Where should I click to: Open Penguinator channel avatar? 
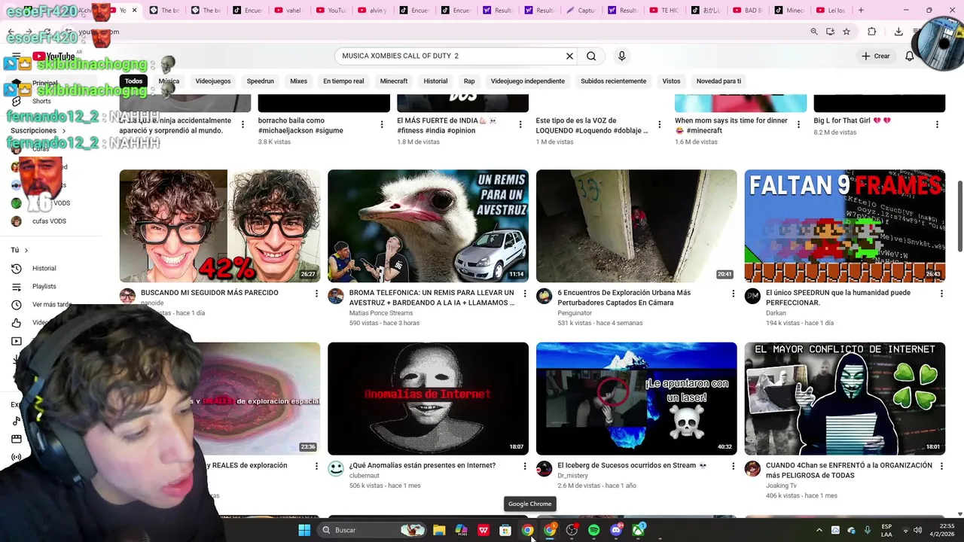pos(544,297)
